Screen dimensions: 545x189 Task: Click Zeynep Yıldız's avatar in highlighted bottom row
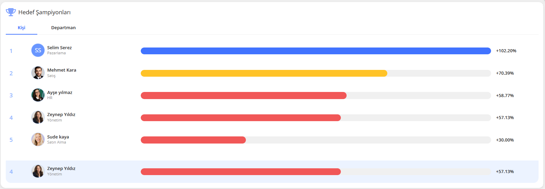click(38, 171)
